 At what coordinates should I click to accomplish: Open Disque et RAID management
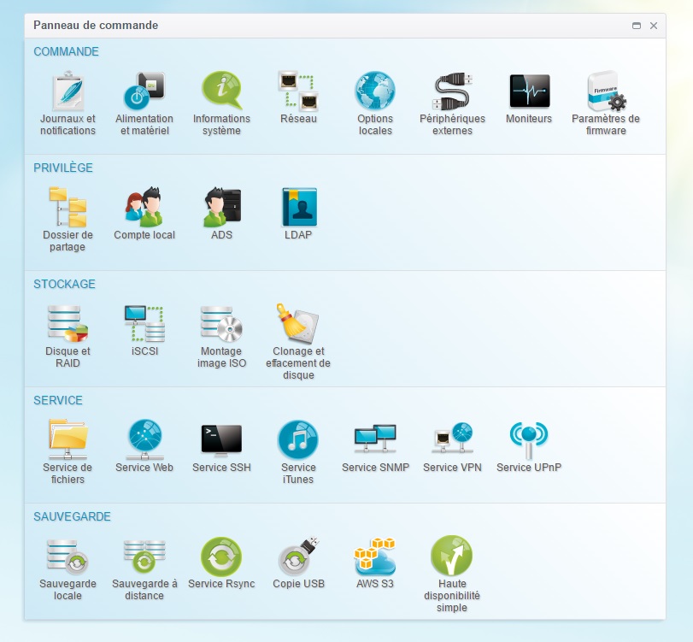tap(68, 325)
